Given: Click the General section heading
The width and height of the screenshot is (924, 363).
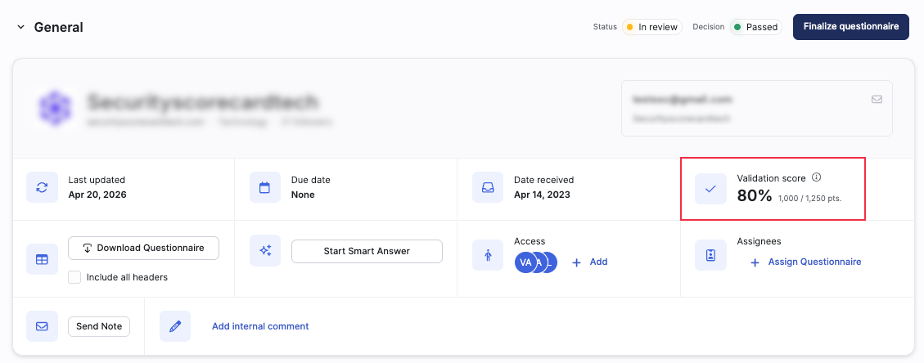Looking at the screenshot, I should click(58, 27).
